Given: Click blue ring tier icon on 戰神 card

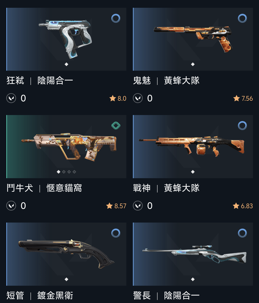Looking at the screenshot, I should coord(242,126).
